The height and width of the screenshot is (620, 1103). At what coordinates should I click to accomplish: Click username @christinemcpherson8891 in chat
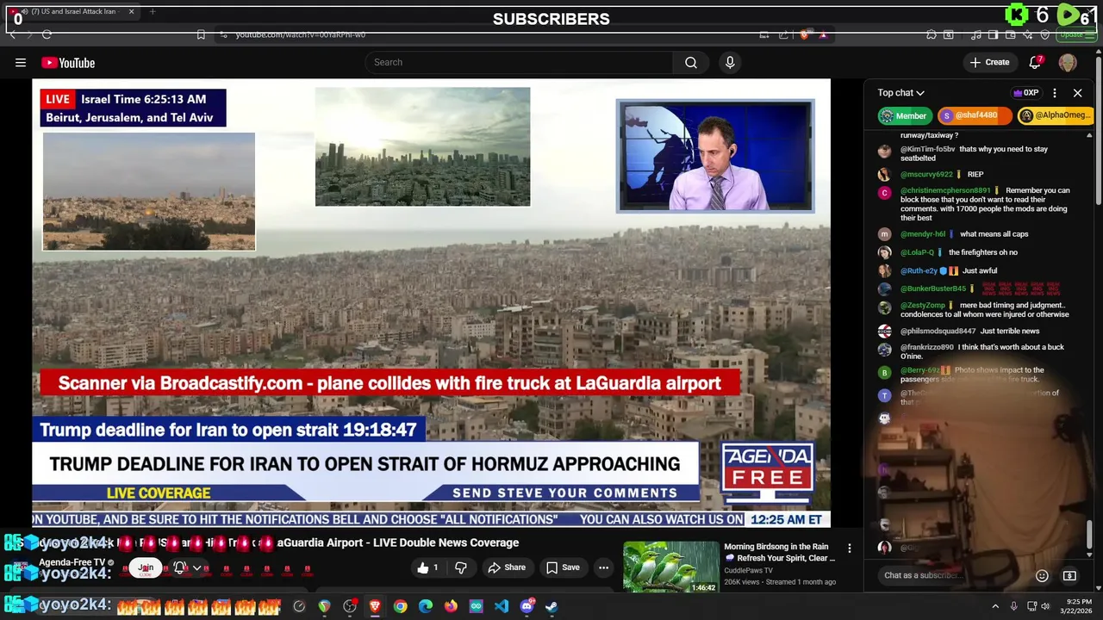click(x=945, y=190)
